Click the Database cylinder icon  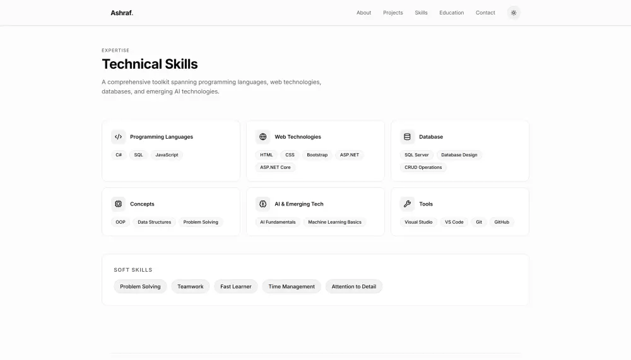point(407,137)
